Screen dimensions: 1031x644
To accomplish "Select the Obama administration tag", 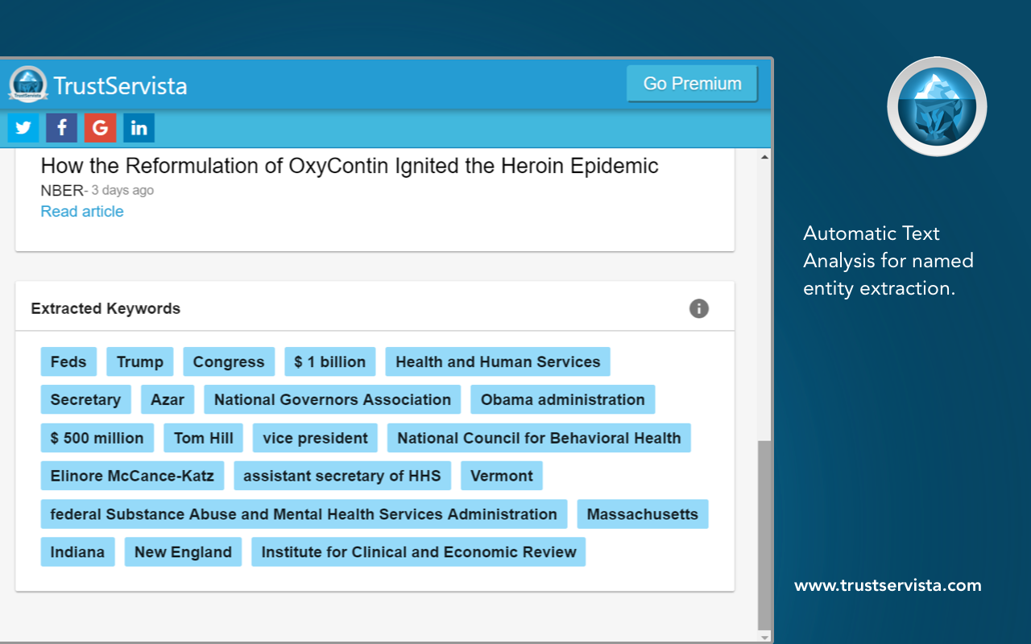I will pos(563,400).
